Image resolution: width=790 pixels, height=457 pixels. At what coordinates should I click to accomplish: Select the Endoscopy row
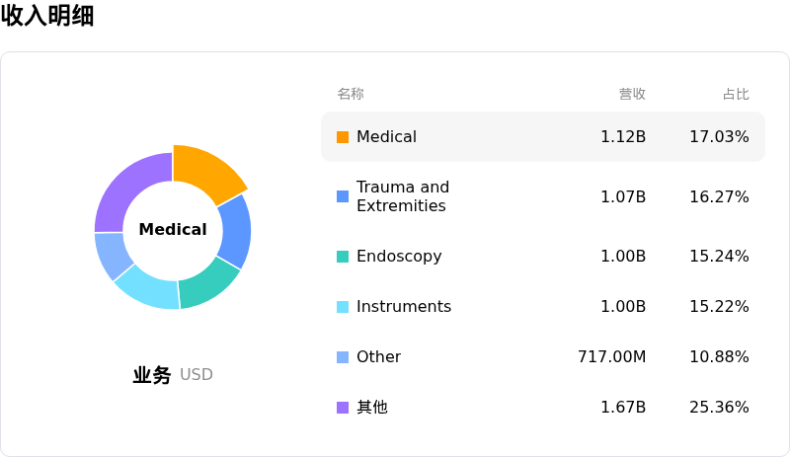click(543, 256)
